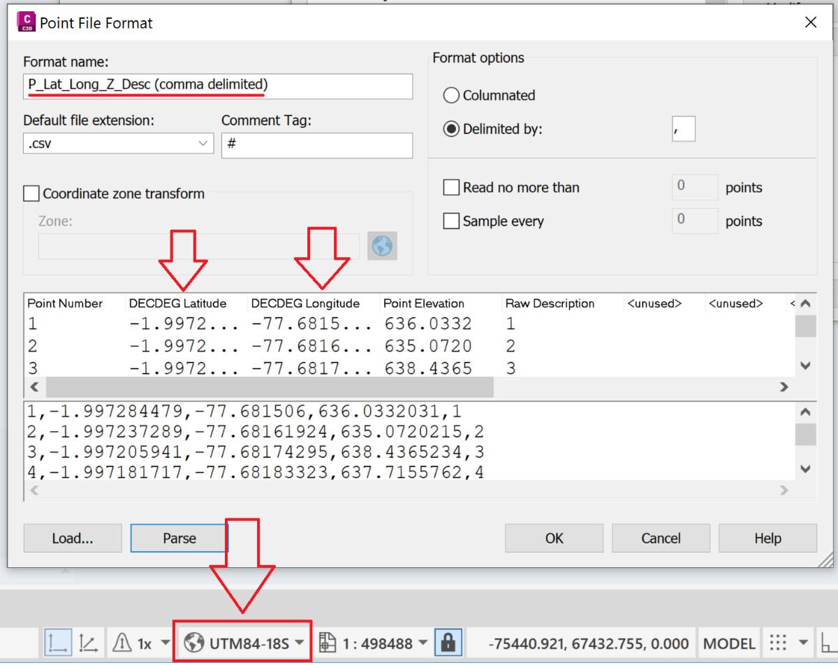Open the UTM84-18S coordinate system dropdown
The height and width of the screenshot is (665, 838).
pyautogui.click(x=300, y=643)
